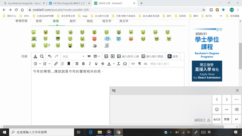Insert a numbered list
The image size is (242, 136).
45,64
